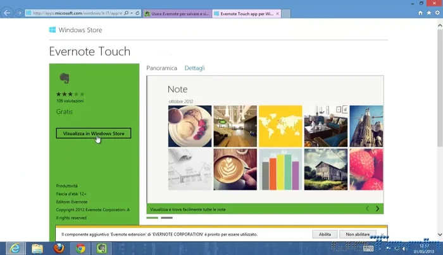Open browser Tools gear icon
The width and height of the screenshot is (443, 255).
[437, 13]
